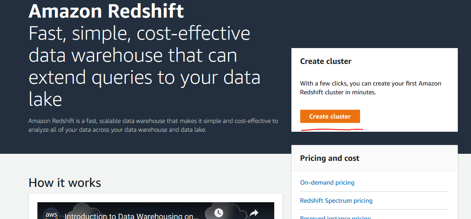Click the Fast, simple, cost-effective tagline text

click(x=144, y=67)
